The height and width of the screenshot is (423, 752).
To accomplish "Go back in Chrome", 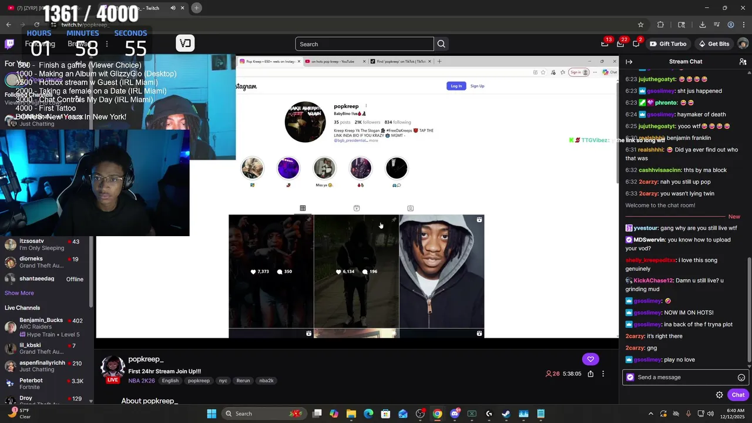I will 8,25.
